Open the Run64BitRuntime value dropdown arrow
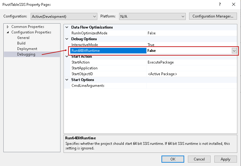This screenshot has width=241, height=166. coord(234,51)
